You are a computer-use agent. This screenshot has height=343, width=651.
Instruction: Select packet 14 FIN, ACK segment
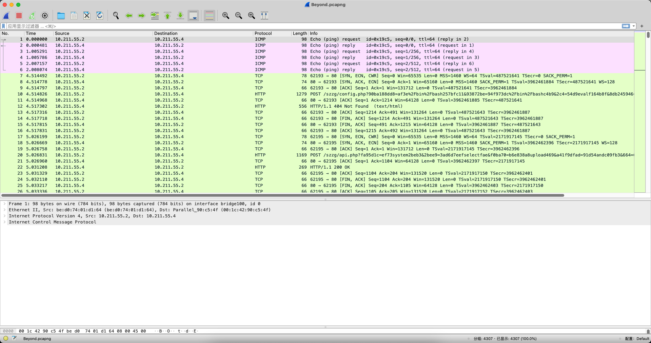point(317,119)
